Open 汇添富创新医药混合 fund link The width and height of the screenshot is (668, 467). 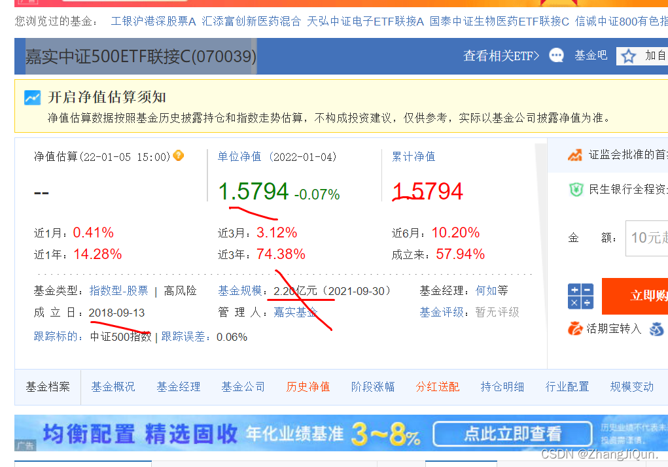(251, 22)
